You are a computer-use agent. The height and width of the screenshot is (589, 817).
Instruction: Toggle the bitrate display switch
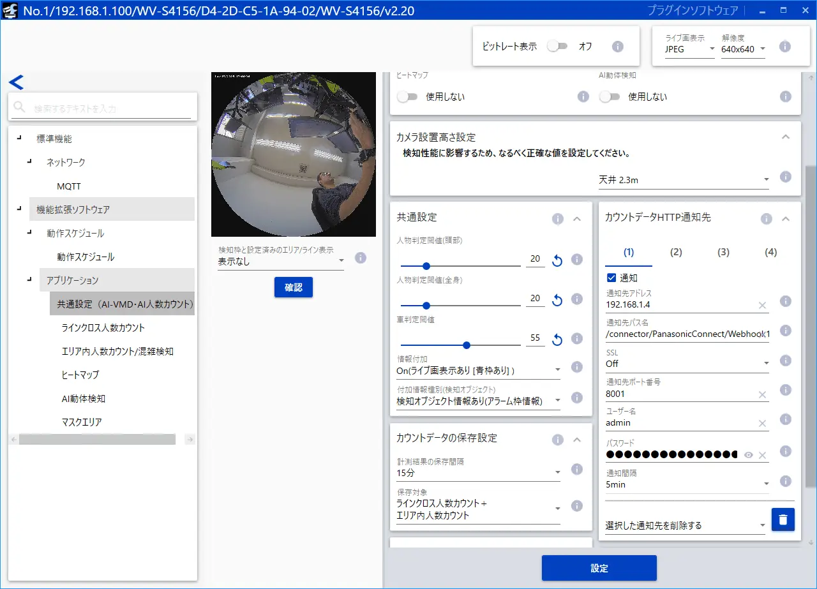[557, 47]
